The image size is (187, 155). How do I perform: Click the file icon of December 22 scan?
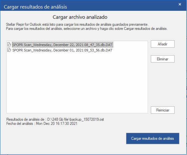point(9,44)
